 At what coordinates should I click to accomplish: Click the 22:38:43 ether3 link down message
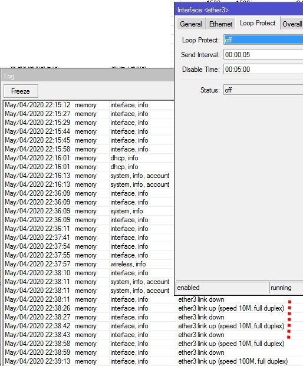[x=201, y=335]
